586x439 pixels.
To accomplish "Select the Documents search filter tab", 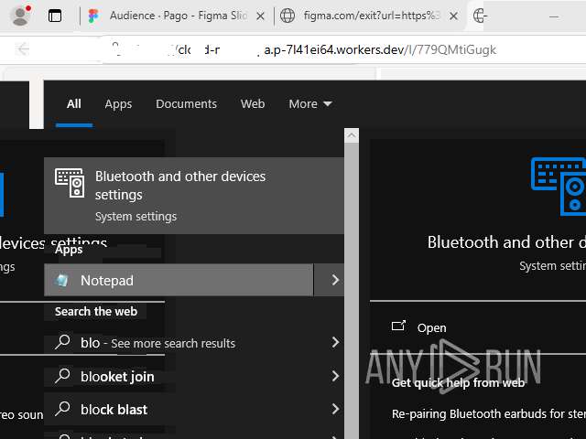I will [x=186, y=104].
